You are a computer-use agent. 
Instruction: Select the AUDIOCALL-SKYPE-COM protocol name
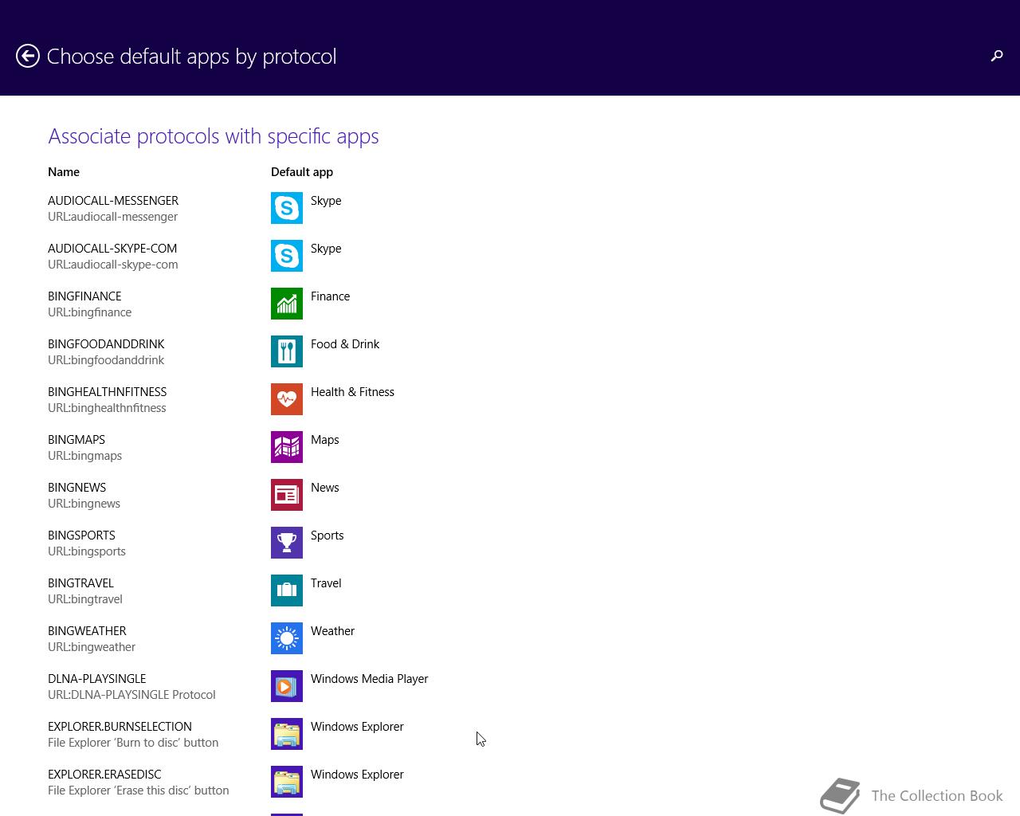[x=112, y=249]
